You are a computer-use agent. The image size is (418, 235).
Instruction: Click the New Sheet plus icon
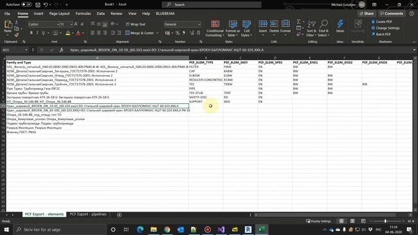point(119,215)
